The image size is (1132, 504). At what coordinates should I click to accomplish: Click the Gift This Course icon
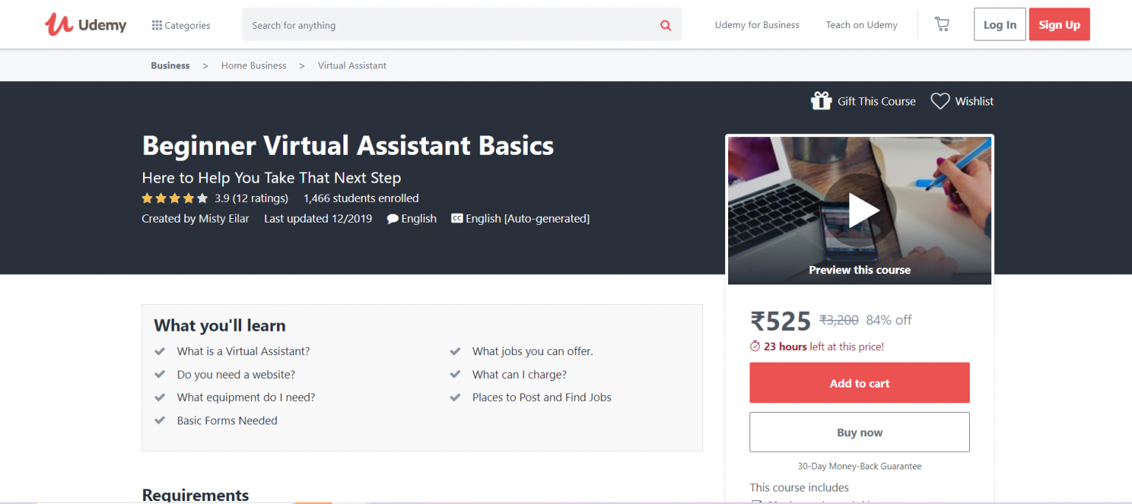[821, 101]
